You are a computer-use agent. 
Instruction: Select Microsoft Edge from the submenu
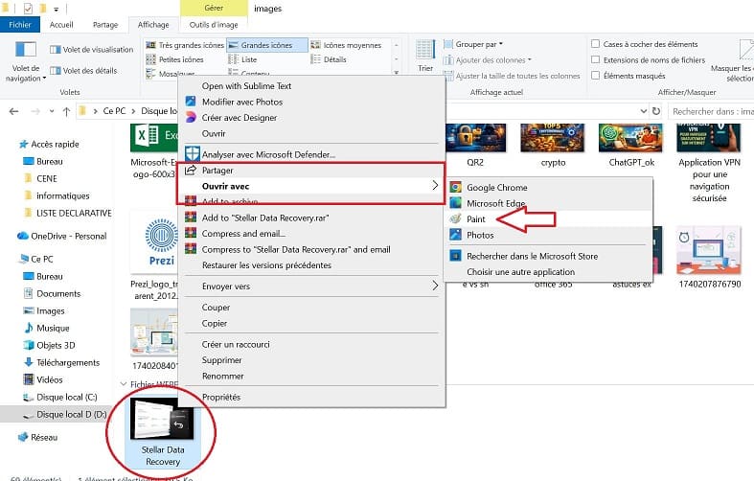coord(495,203)
